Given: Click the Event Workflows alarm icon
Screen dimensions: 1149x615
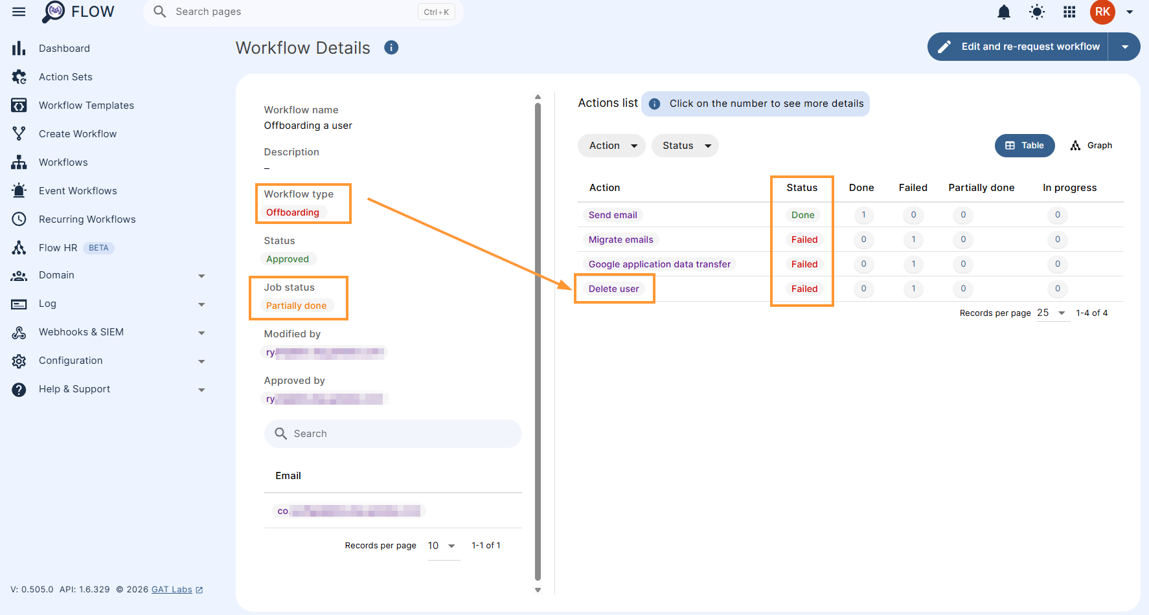Looking at the screenshot, I should pos(19,191).
